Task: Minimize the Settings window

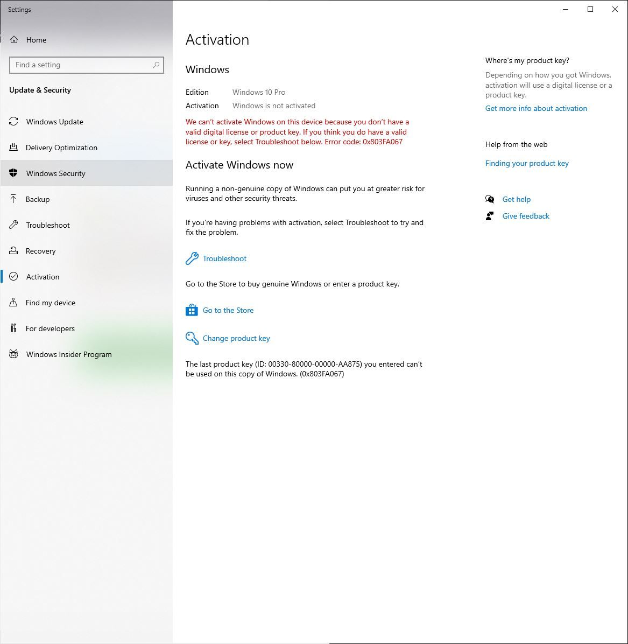Action: tap(566, 10)
